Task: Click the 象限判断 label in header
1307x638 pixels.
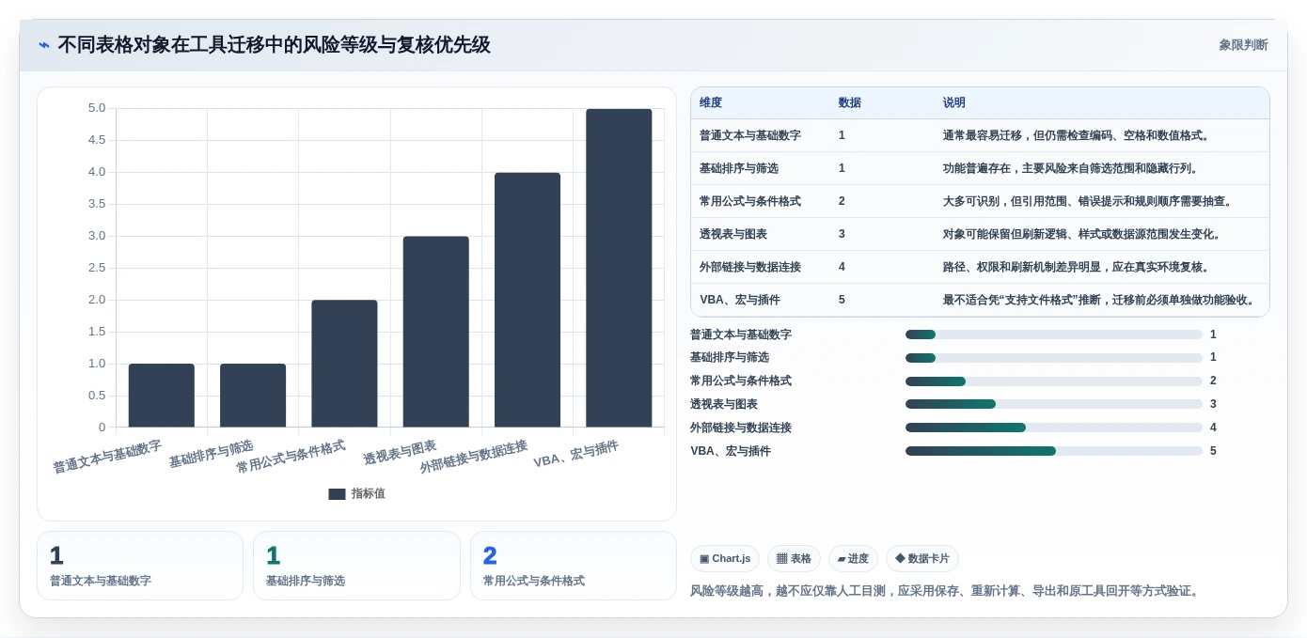Action: coord(1243,45)
